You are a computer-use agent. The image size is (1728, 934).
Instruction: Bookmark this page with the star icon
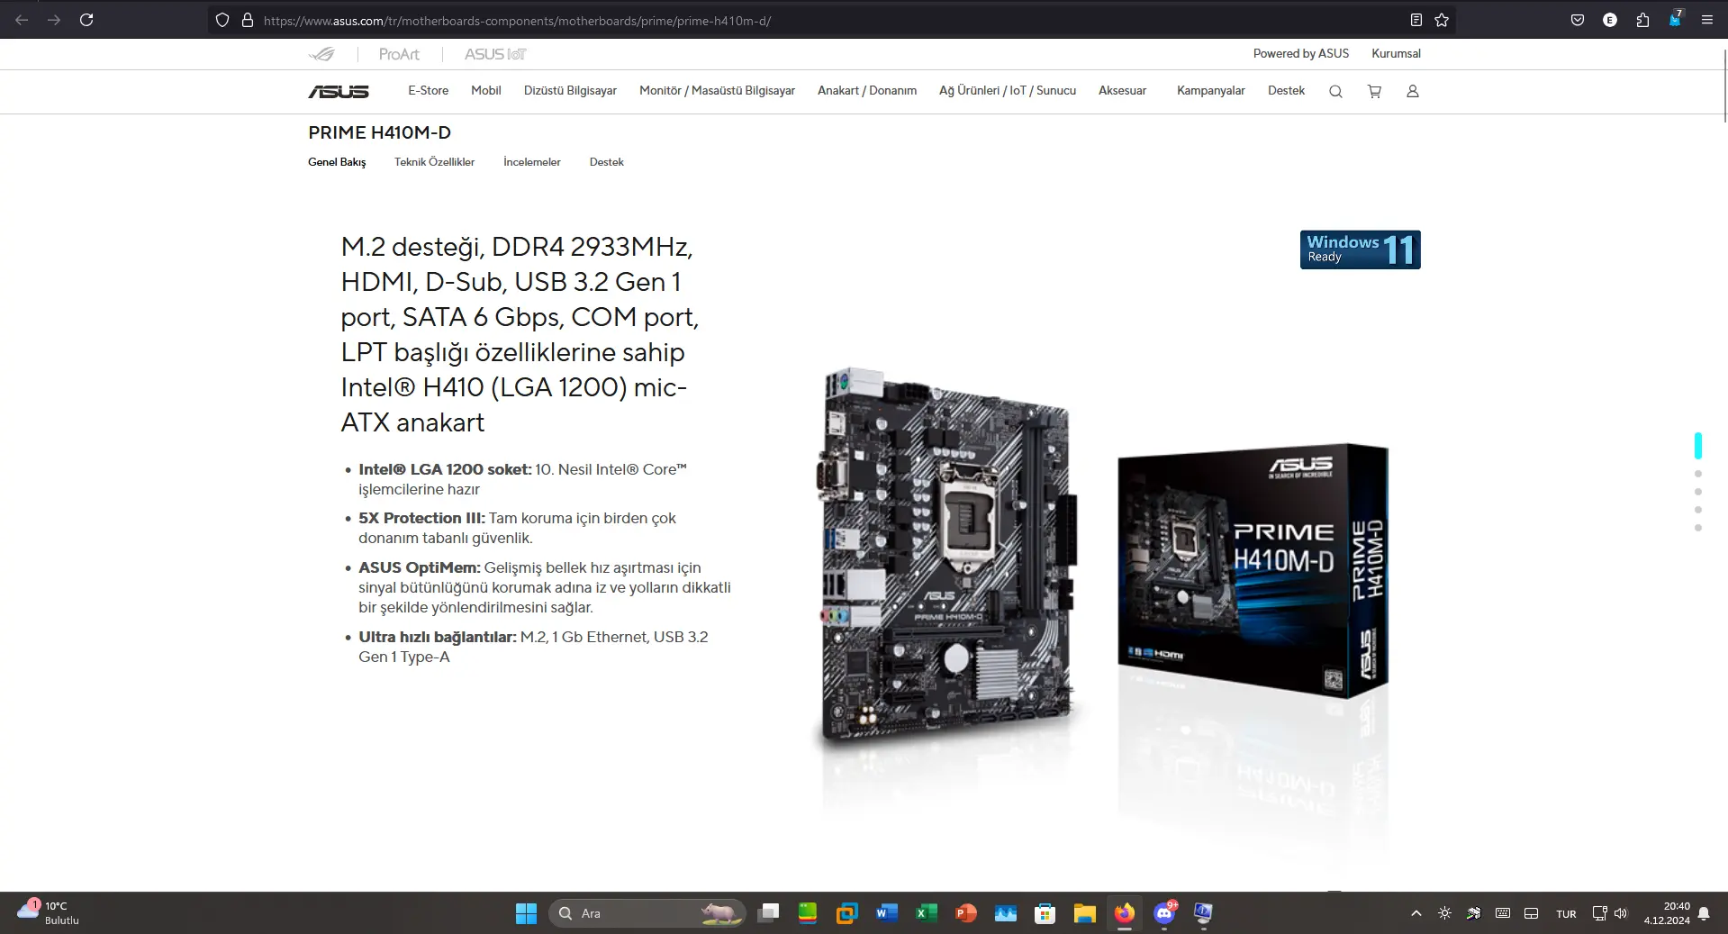(1442, 20)
